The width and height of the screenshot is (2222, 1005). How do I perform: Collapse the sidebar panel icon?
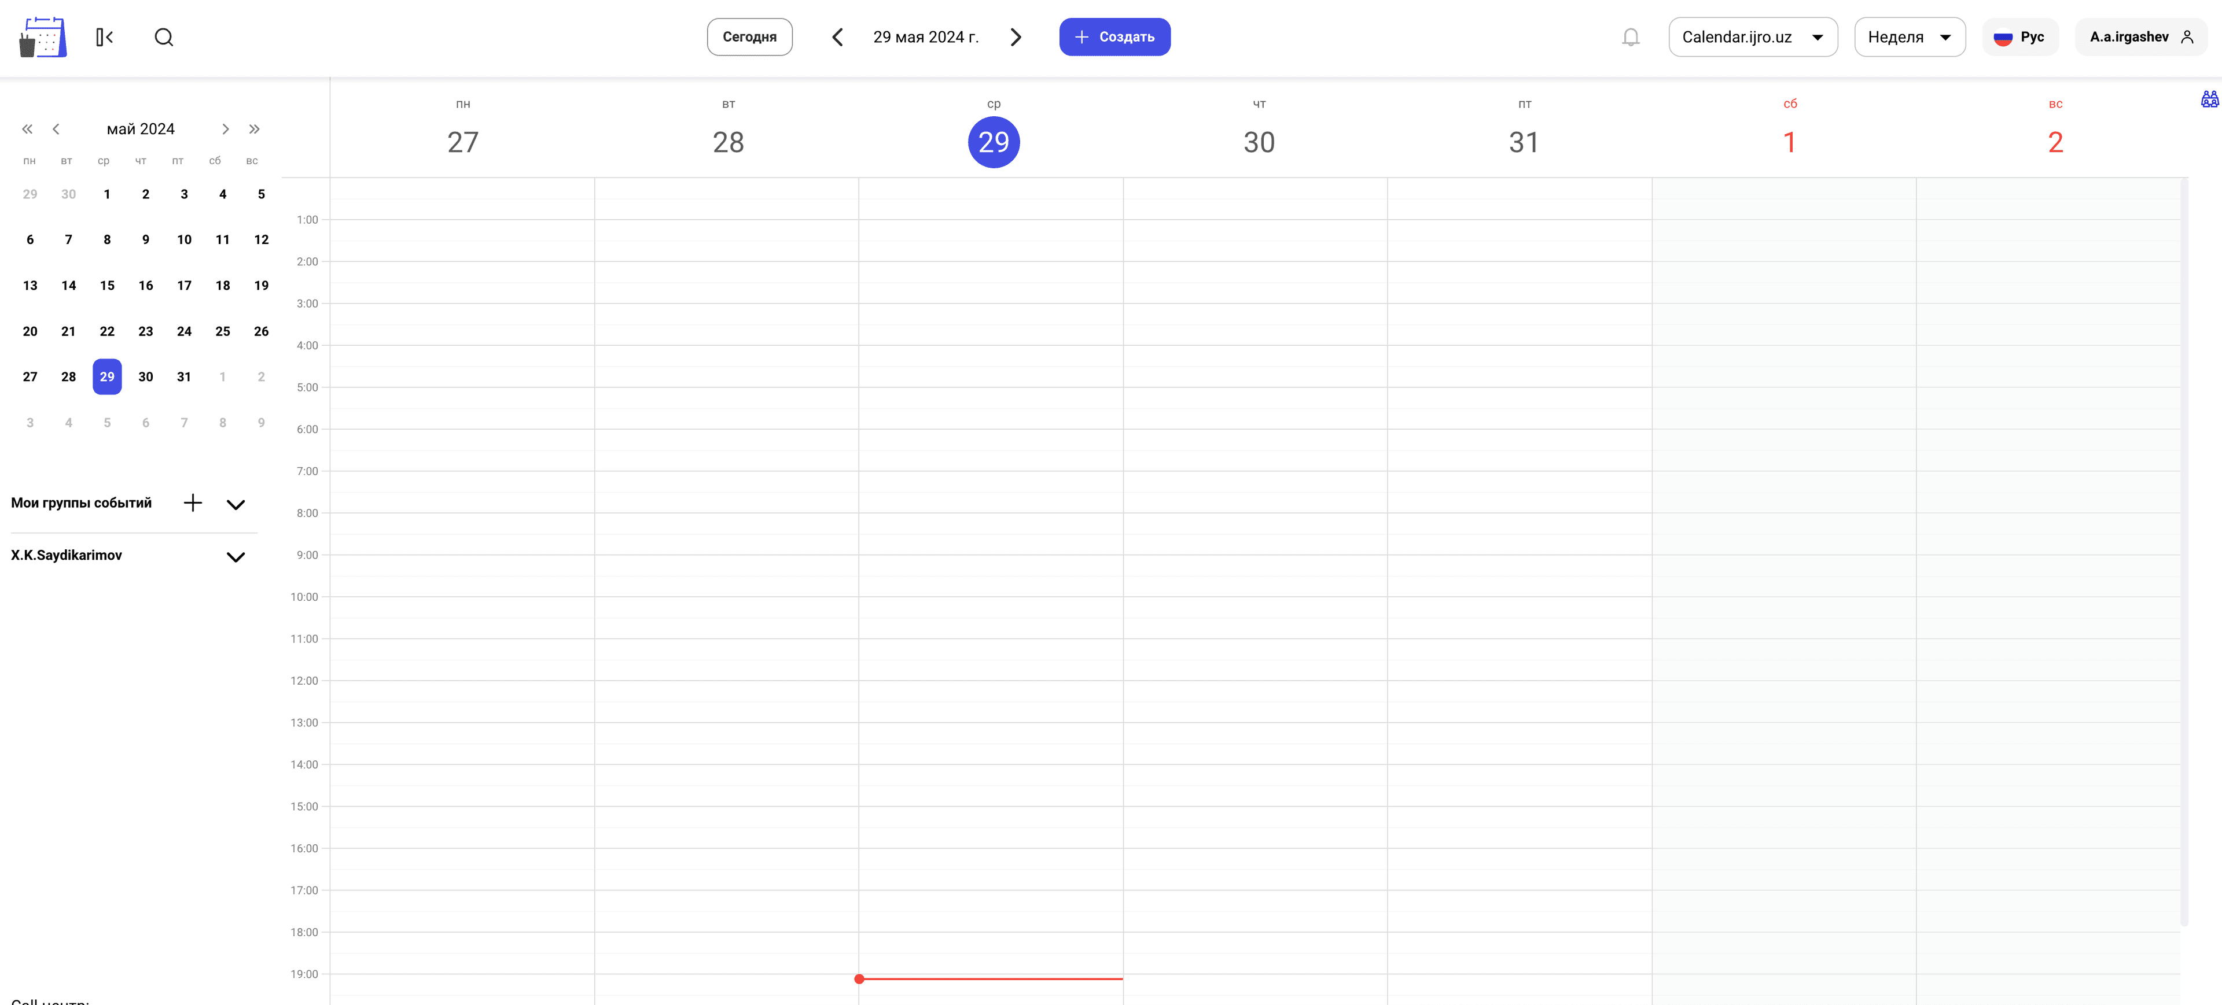tap(105, 37)
